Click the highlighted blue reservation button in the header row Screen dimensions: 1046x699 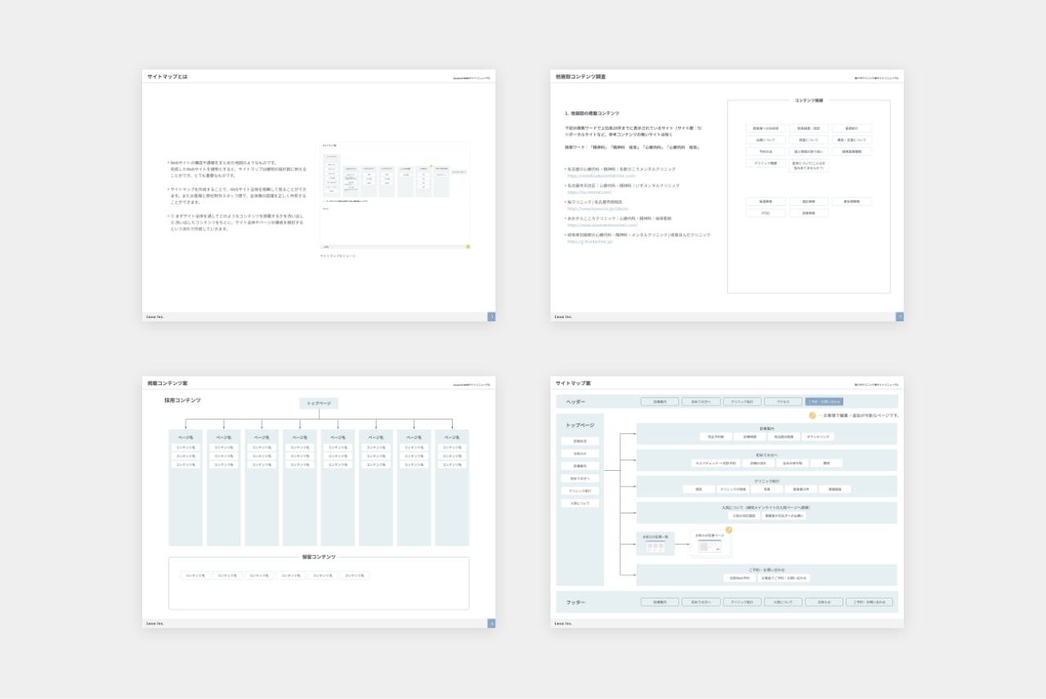824,401
